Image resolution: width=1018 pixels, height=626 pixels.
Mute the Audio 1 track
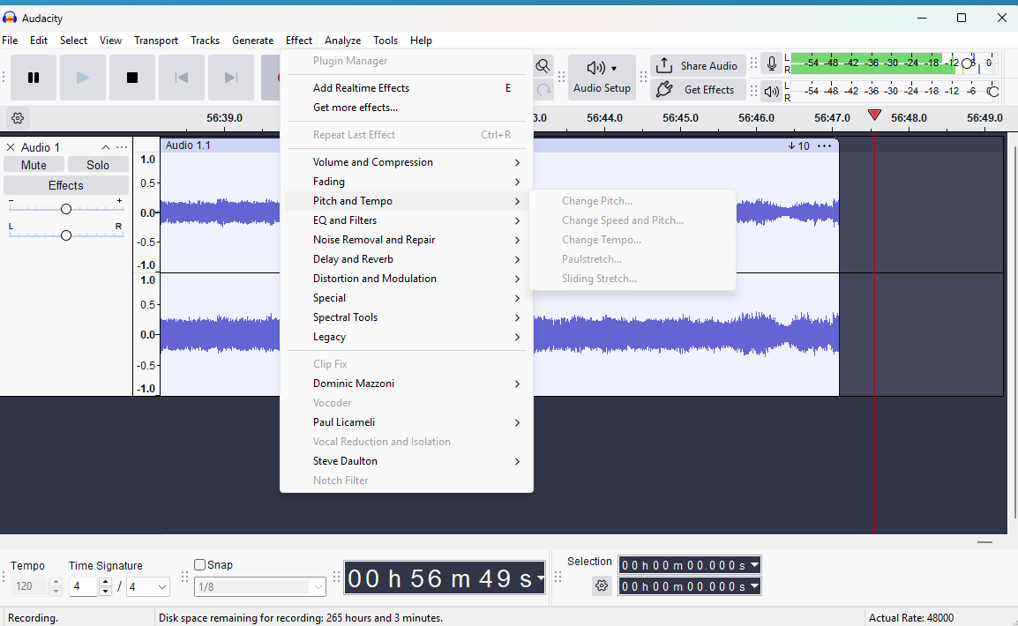point(34,165)
